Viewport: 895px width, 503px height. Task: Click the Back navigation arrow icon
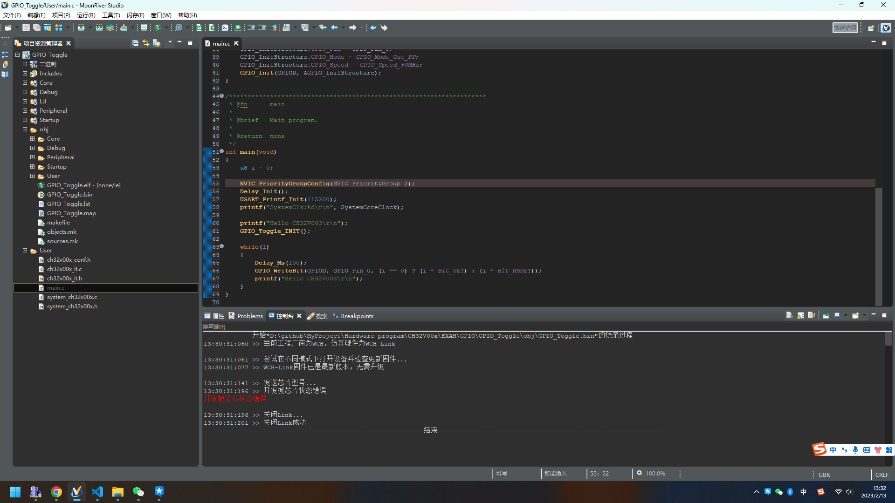[x=335, y=27]
